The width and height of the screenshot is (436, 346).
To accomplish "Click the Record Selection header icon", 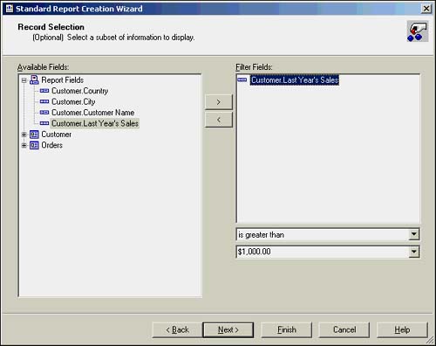I will coord(418,31).
